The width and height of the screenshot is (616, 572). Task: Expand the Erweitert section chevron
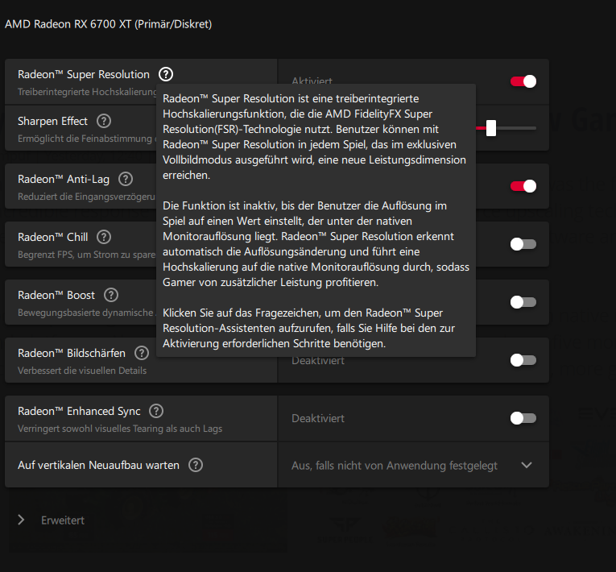coord(21,520)
